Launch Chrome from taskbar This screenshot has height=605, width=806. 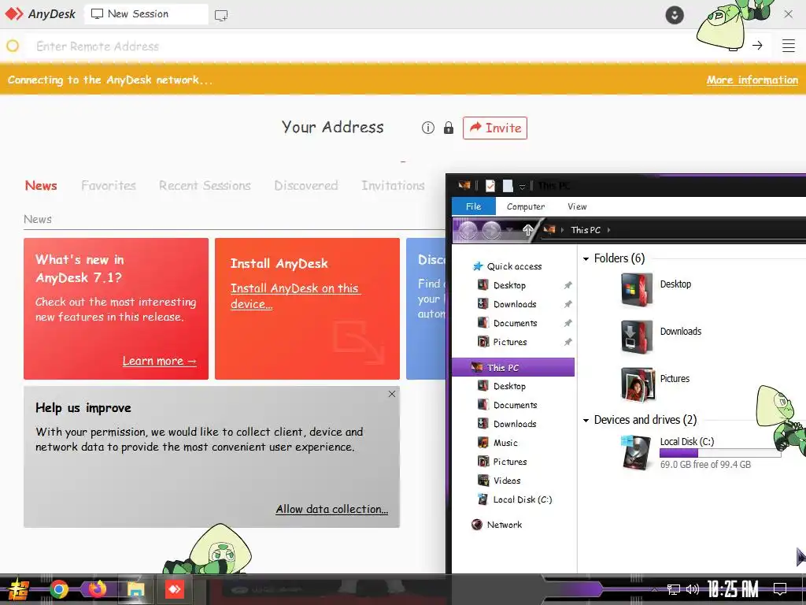coord(58,589)
